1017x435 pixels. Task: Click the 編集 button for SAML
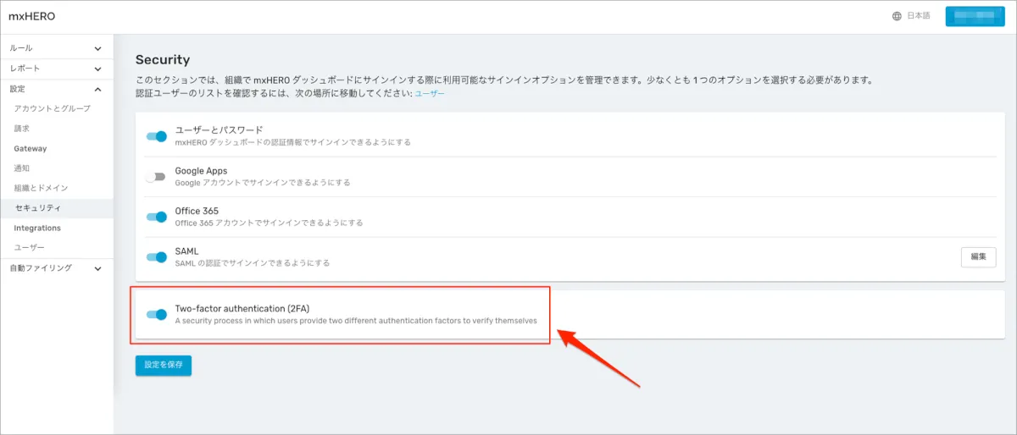click(978, 257)
